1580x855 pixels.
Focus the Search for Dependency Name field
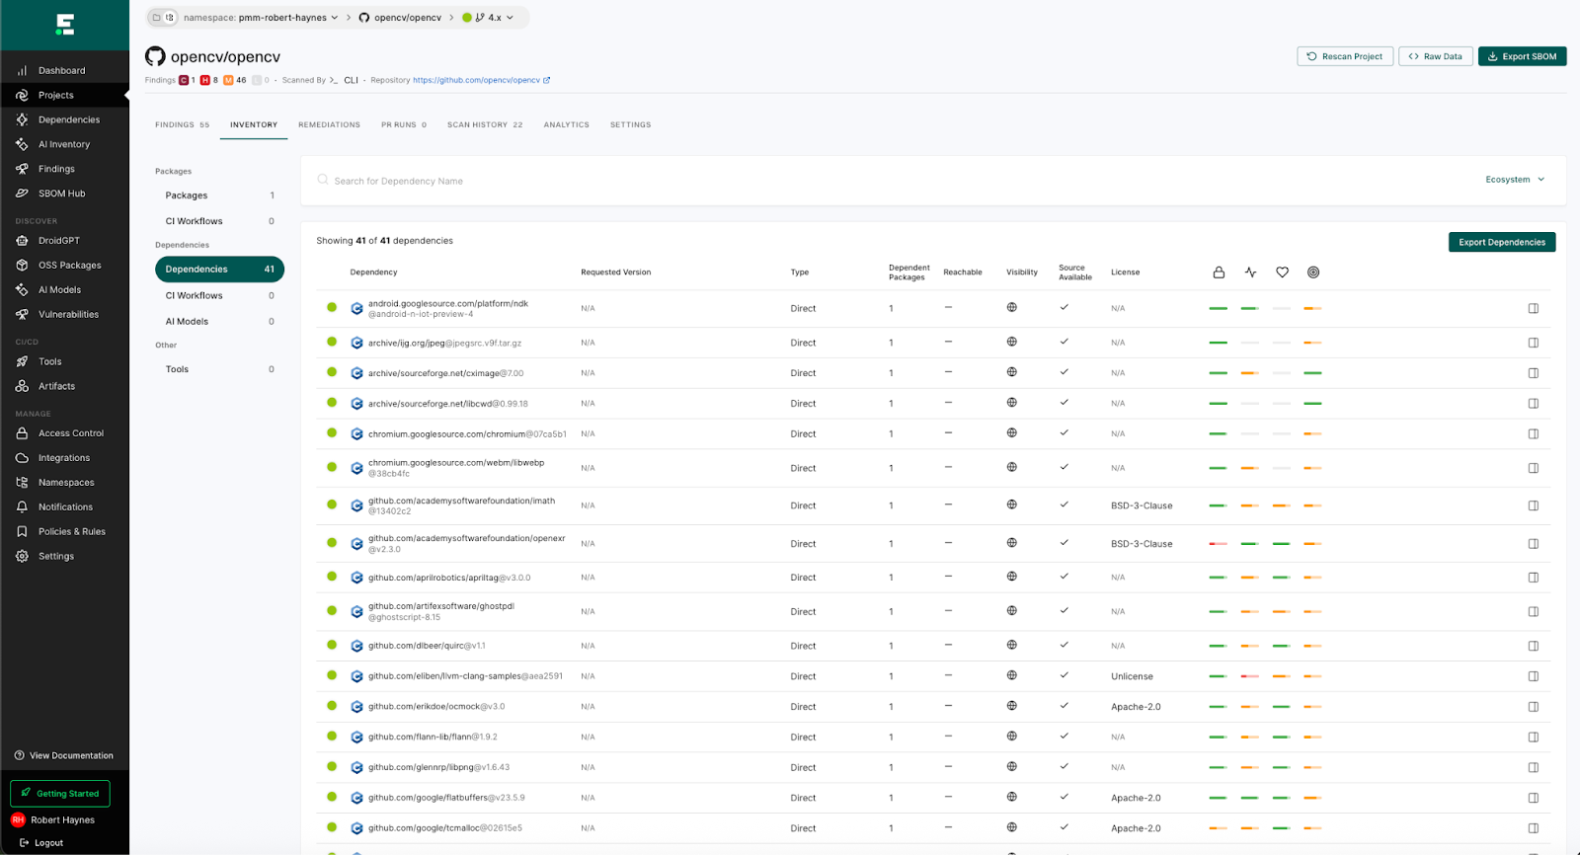tap(889, 181)
